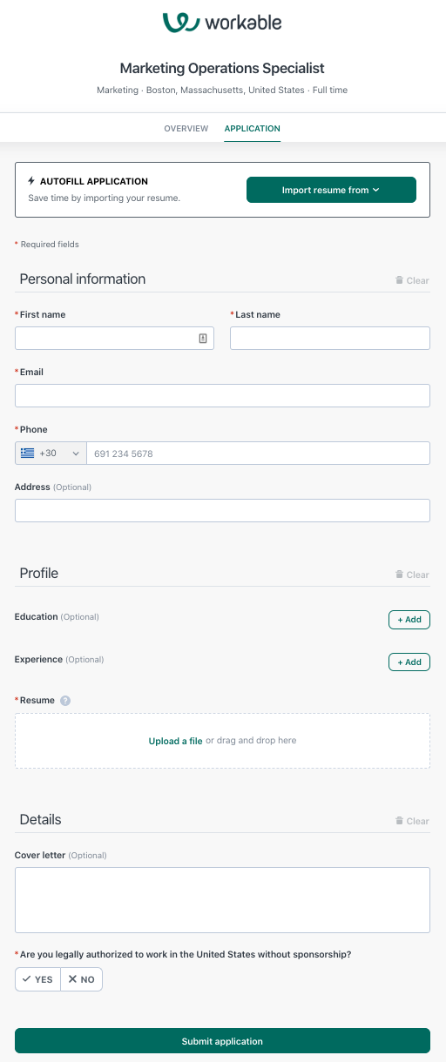Submit the application
The width and height of the screenshot is (446, 1062).
click(222, 1041)
